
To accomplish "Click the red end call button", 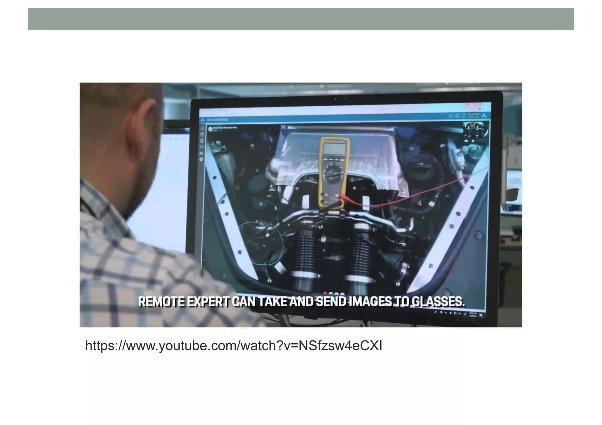I will coord(325,293).
